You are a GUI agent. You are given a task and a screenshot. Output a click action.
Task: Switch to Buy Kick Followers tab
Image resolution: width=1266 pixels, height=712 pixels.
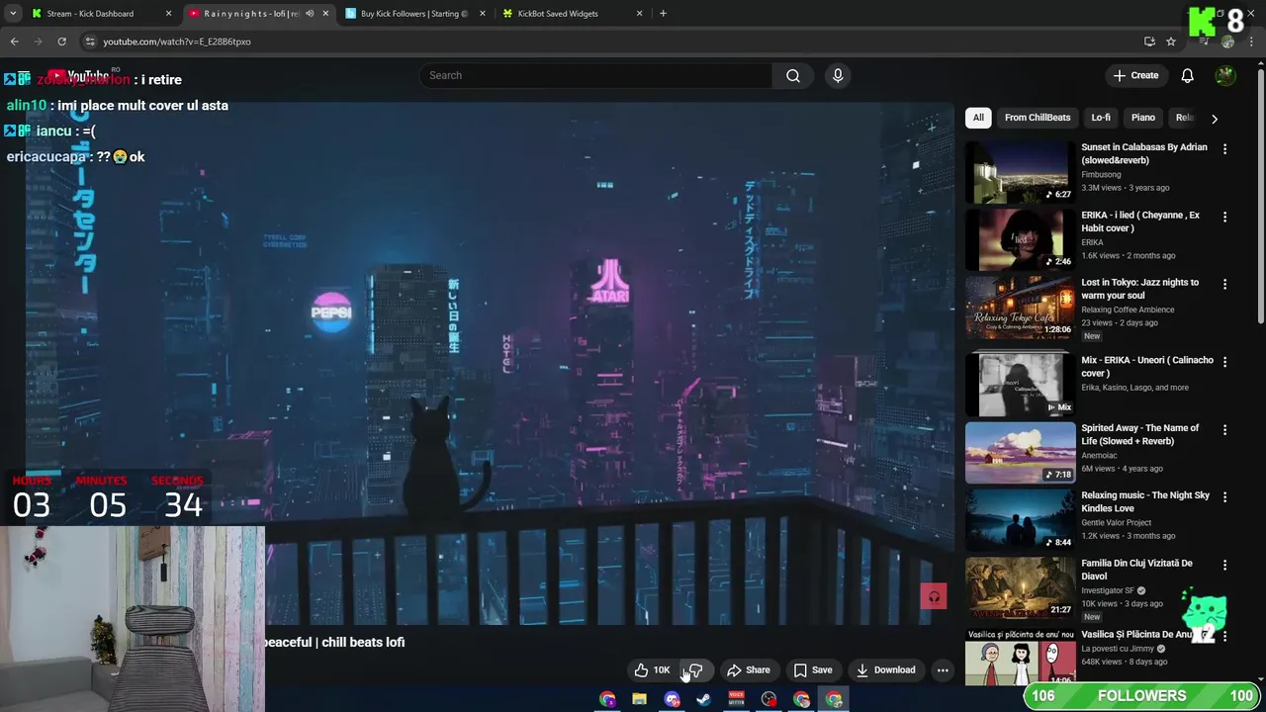[413, 14]
